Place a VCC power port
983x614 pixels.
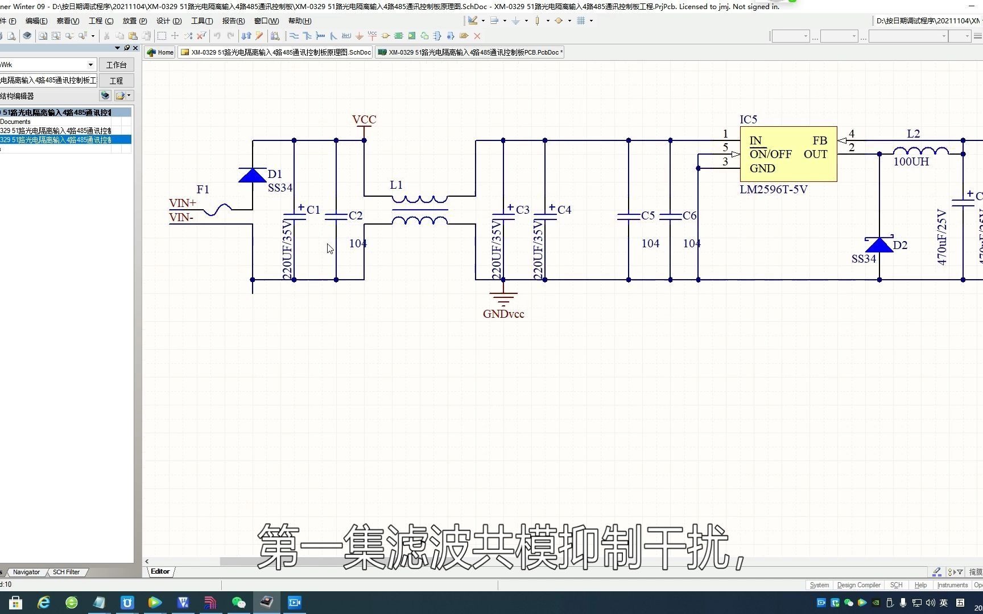tap(372, 36)
